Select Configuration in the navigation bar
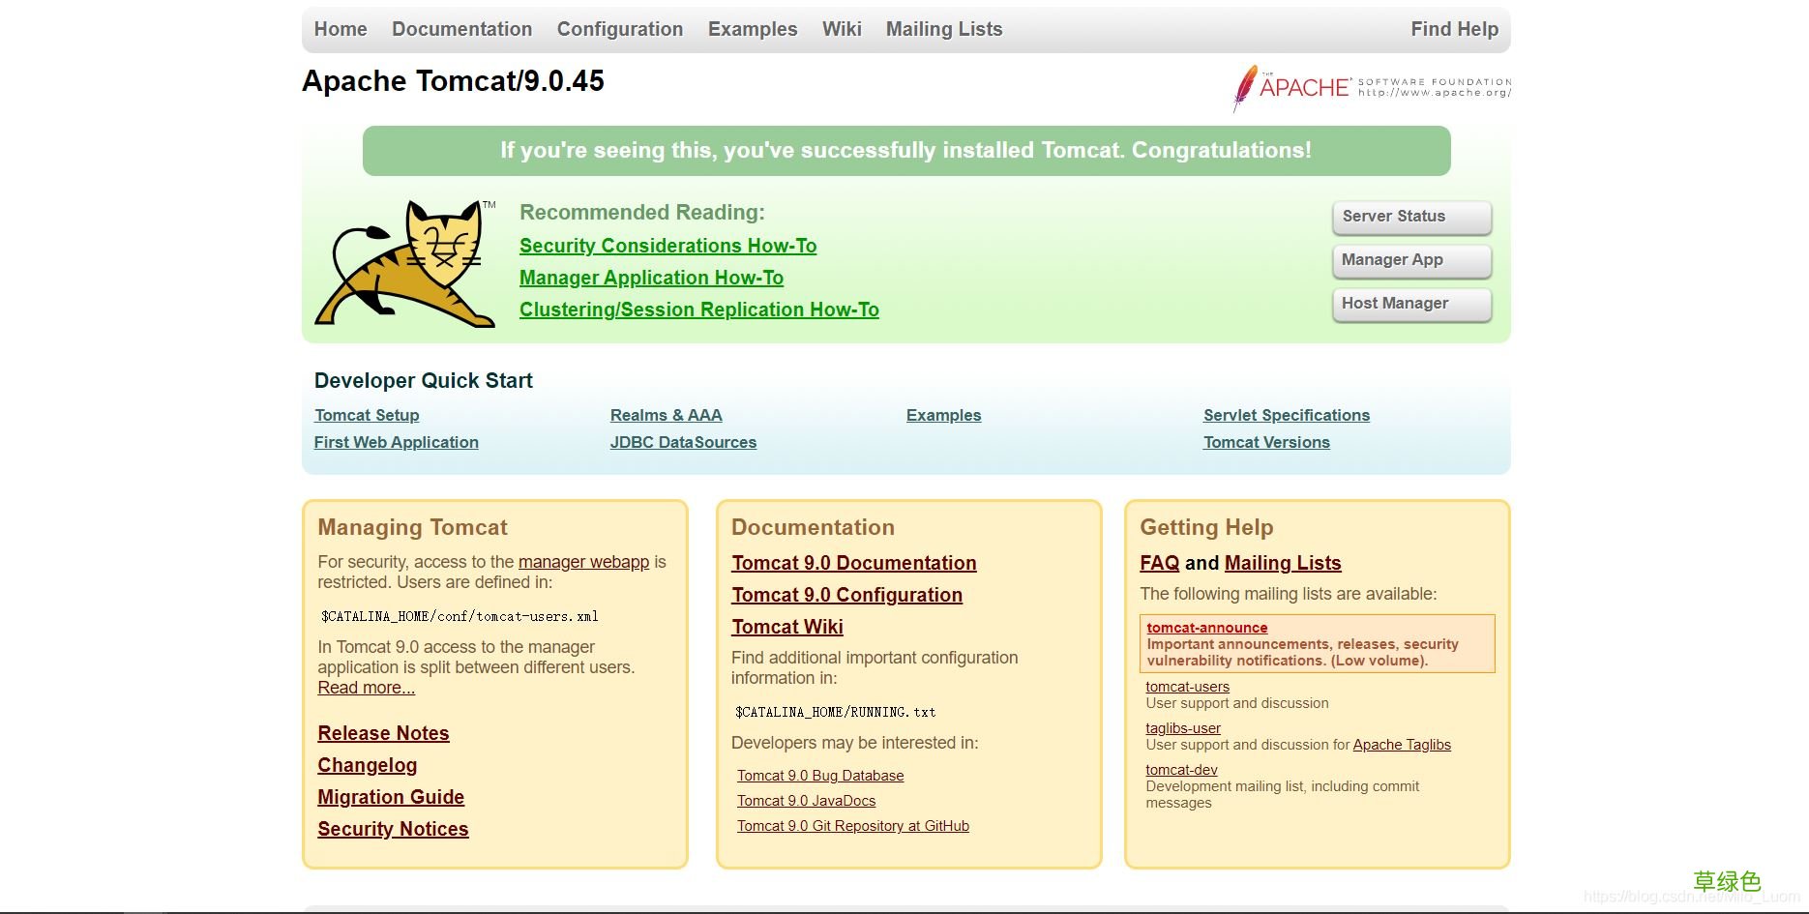 [x=619, y=29]
